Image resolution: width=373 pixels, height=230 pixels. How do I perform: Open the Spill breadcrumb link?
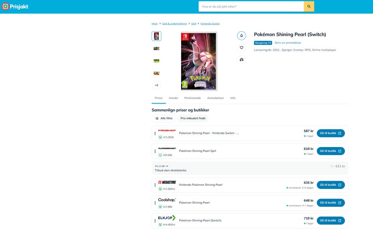[x=193, y=24]
